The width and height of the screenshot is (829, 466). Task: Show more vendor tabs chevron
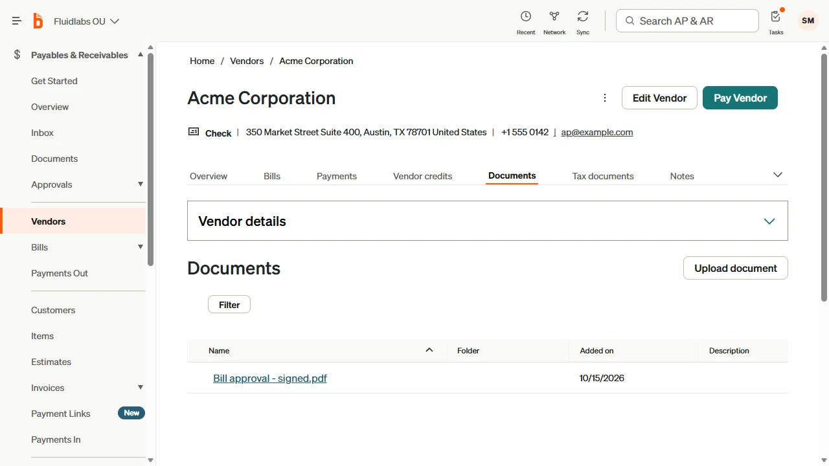coord(778,175)
